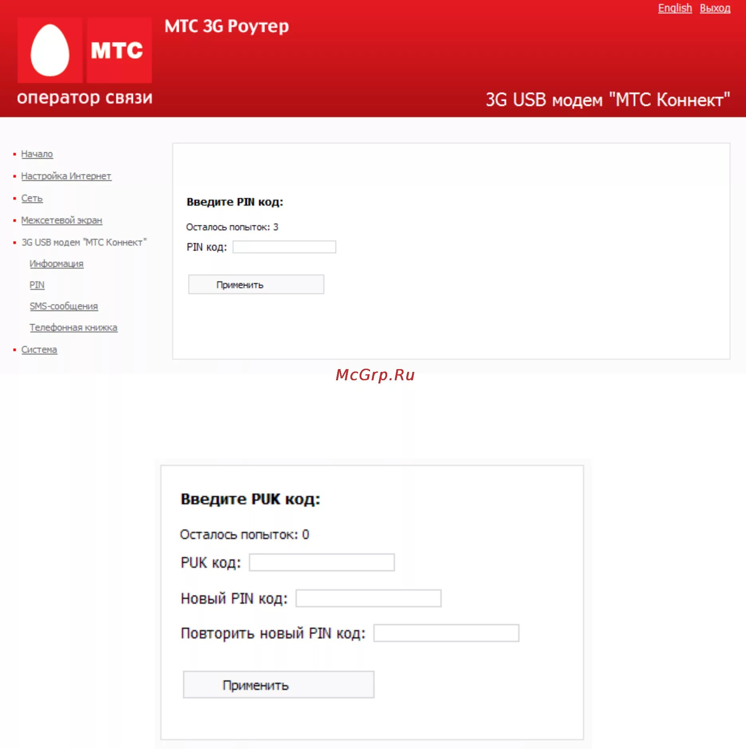Focus the Новый PIN код field
Screen dimensions: 746x749
368,598
